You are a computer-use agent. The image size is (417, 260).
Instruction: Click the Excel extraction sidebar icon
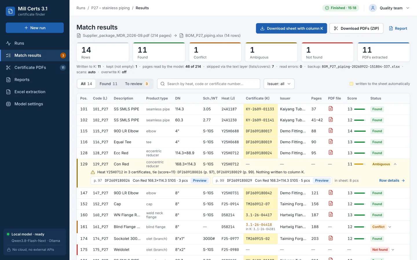pos(8,92)
